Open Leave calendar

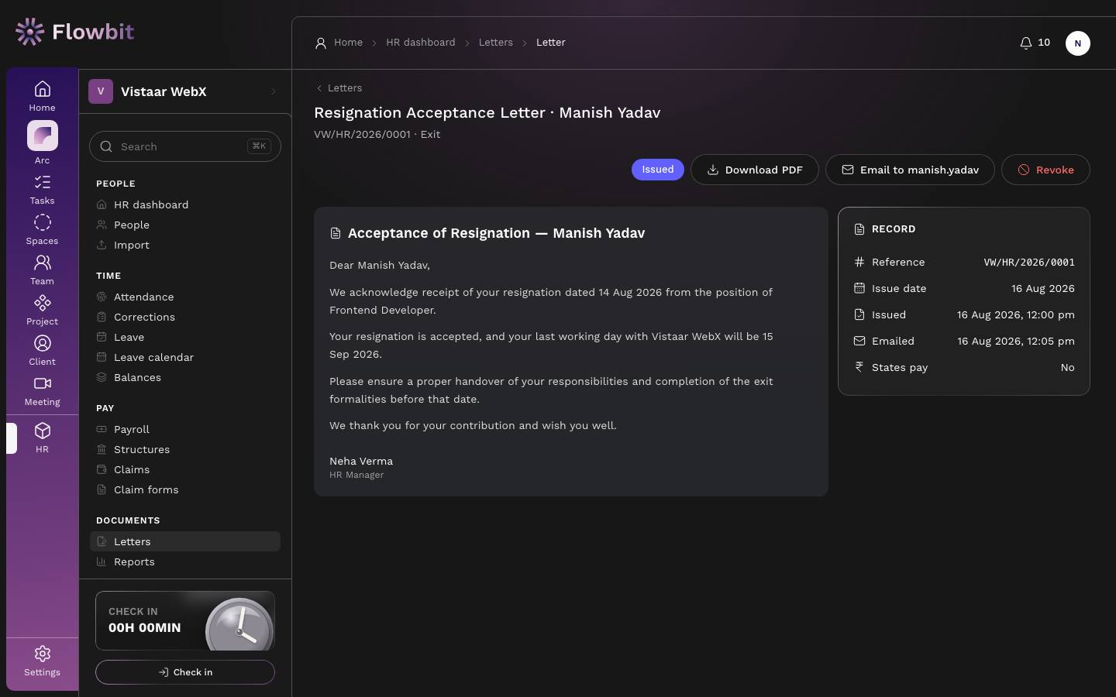(x=185, y=357)
